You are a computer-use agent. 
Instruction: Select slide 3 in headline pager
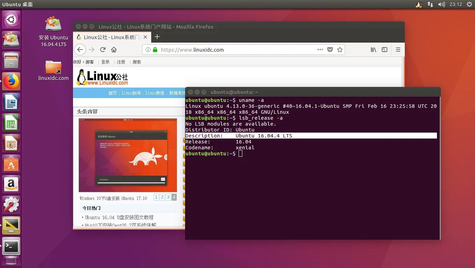[x=168, y=197]
